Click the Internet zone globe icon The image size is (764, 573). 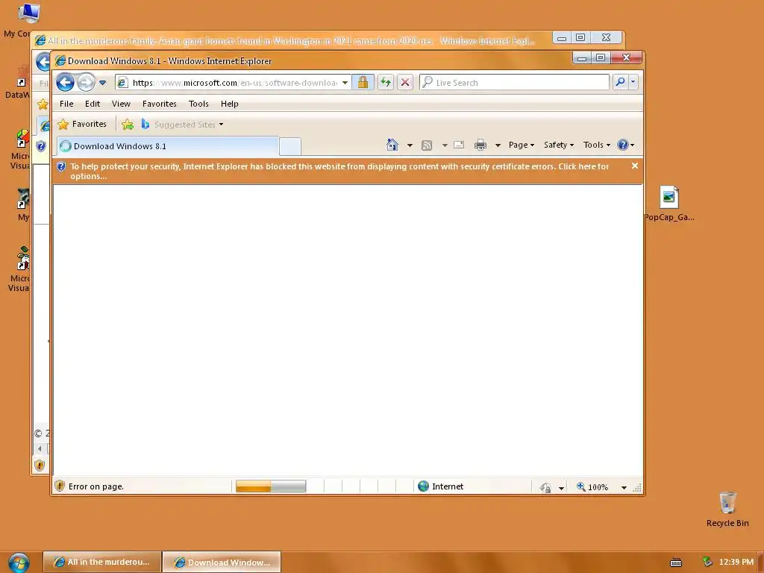coord(424,486)
